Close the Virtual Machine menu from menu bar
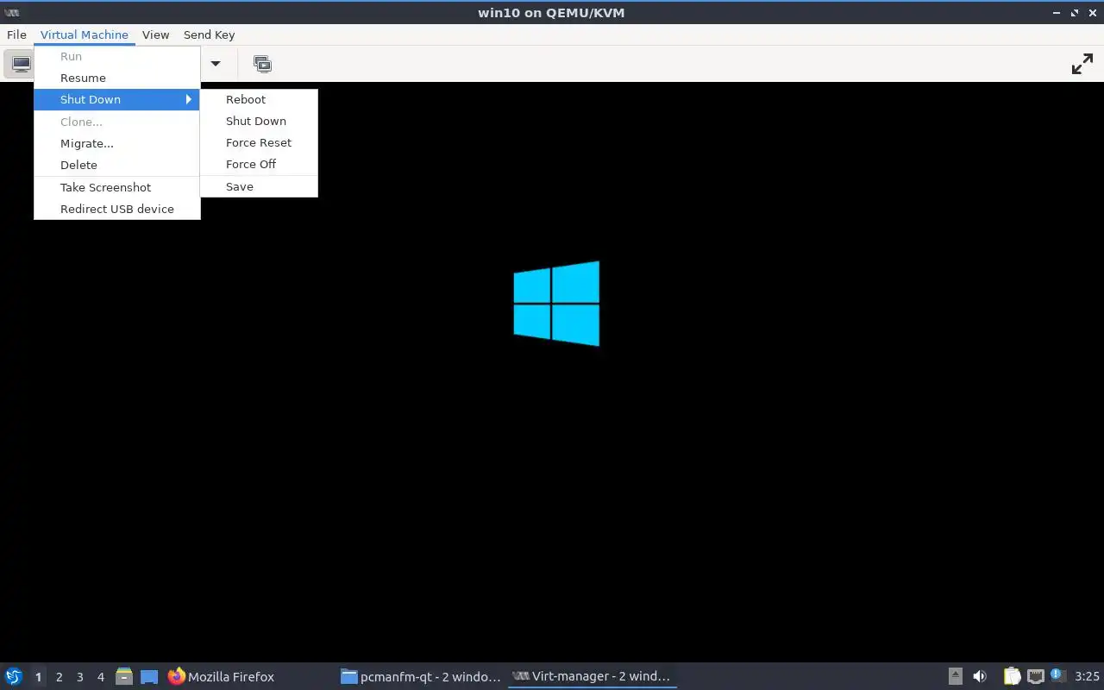The width and height of the screenshot is (1104, 690). coord(84,34)
